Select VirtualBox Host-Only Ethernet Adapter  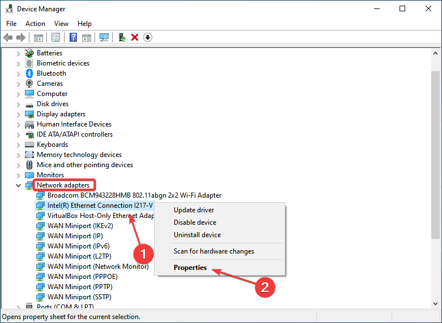[101, 216]
